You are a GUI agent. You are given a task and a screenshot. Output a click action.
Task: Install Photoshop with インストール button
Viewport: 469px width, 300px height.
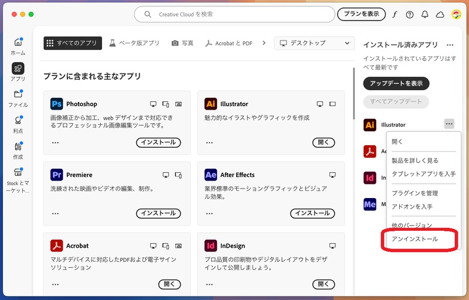click(x=158, y=142)
